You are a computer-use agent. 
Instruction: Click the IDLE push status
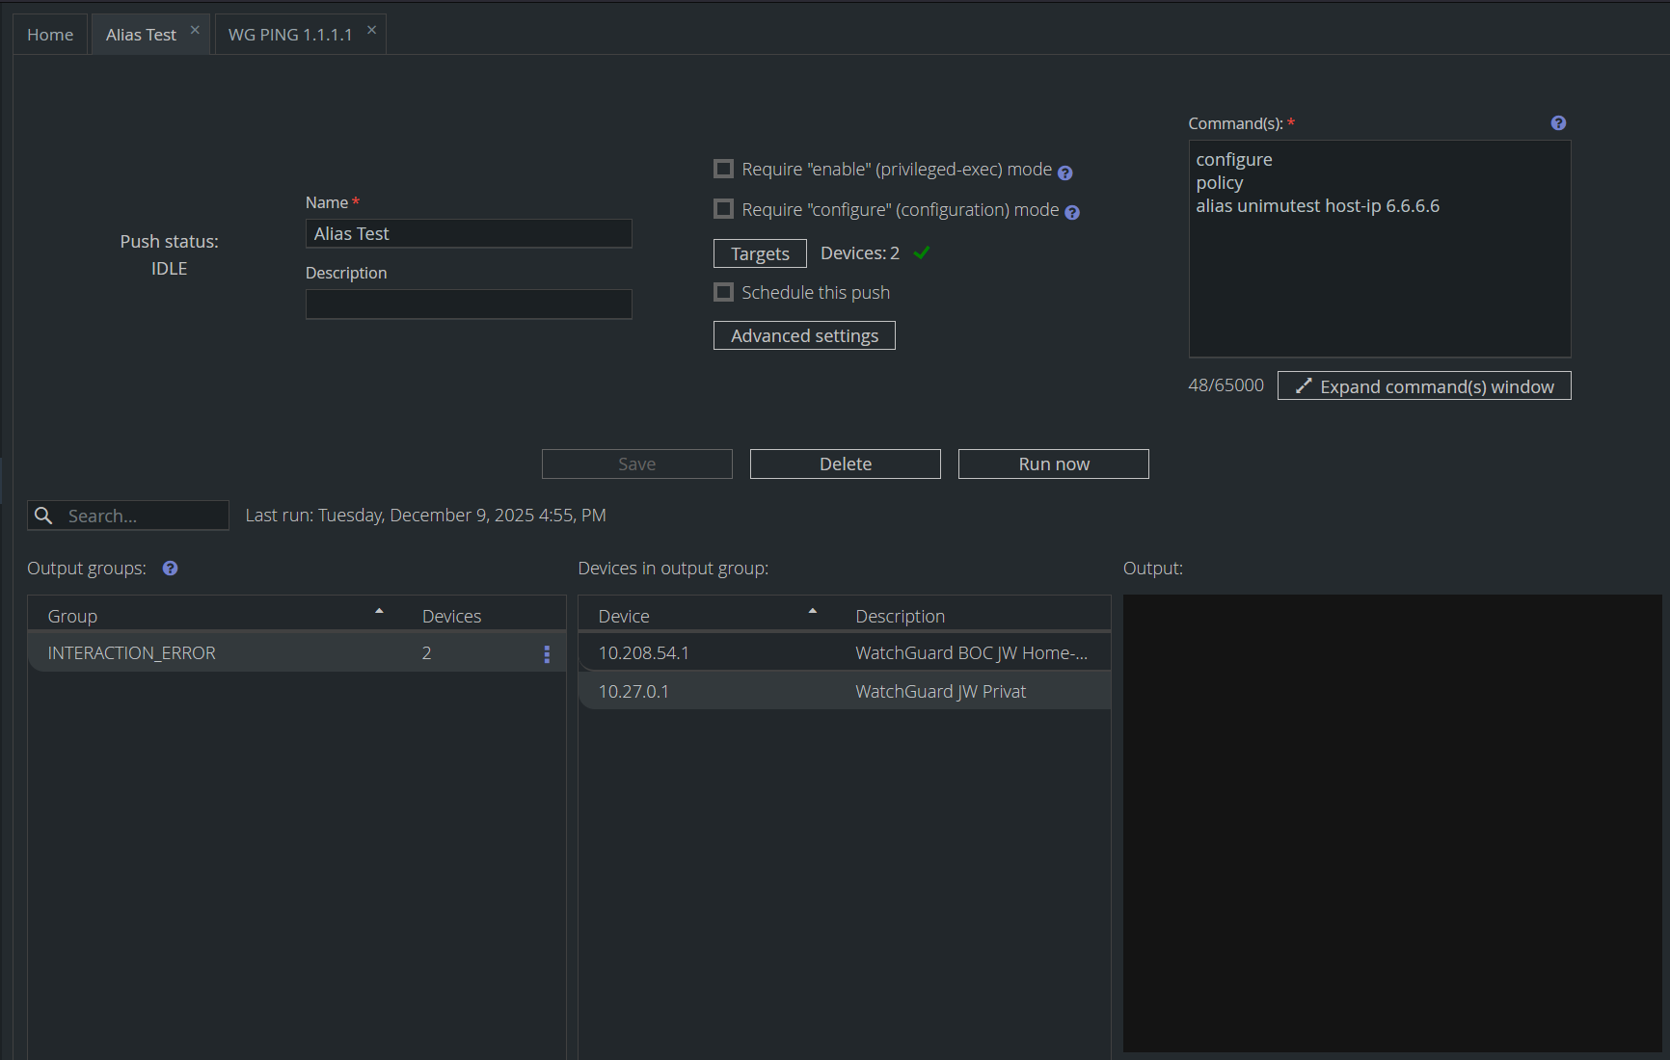click(x=169, y=269)
